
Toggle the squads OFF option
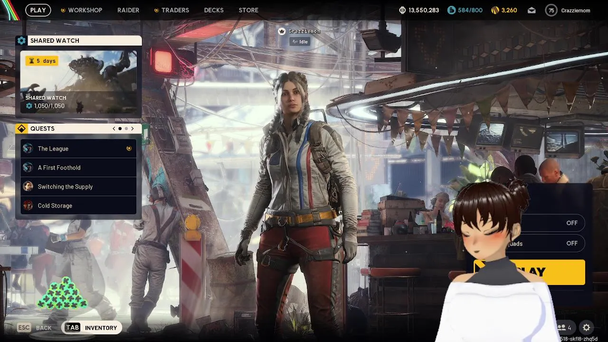(552, 244)
